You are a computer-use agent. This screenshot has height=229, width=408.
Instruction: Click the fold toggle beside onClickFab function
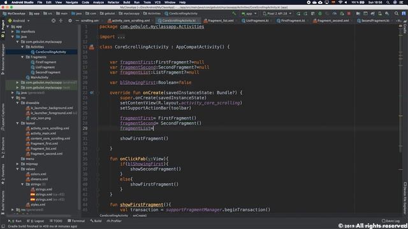[x=98, y=158]
